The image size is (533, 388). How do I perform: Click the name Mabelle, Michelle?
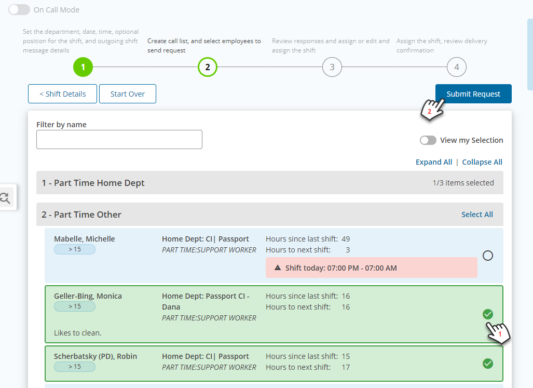coord(84,239)
